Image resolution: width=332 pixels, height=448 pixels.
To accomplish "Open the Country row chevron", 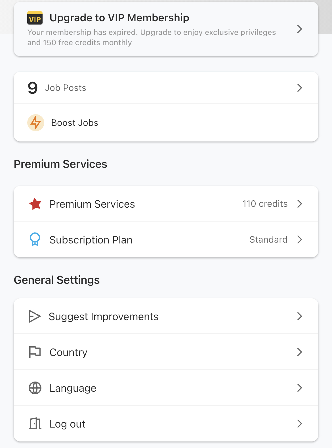I will click(300, 352).
